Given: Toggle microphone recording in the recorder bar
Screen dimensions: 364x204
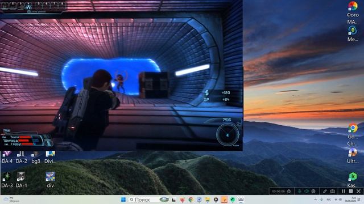Looking at the screenshot, I should [300, 192].
